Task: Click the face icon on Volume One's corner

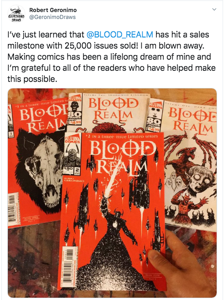Action: pyautogui.click(x=156, y=112)
